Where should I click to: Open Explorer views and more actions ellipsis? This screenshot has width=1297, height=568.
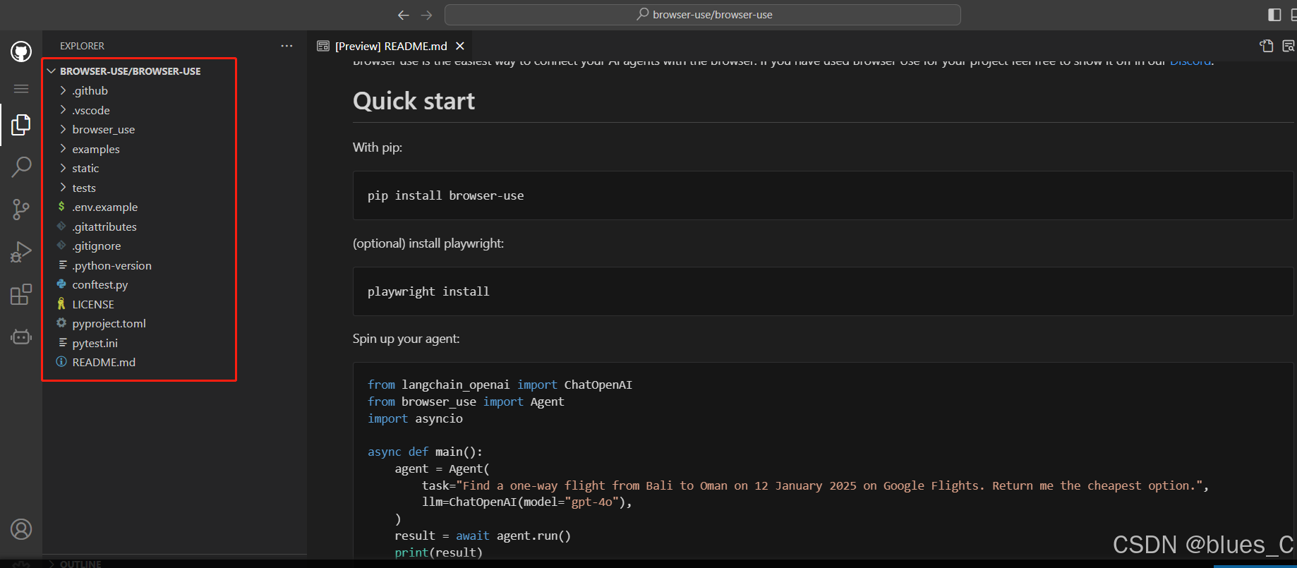click(x=286, y=46)
